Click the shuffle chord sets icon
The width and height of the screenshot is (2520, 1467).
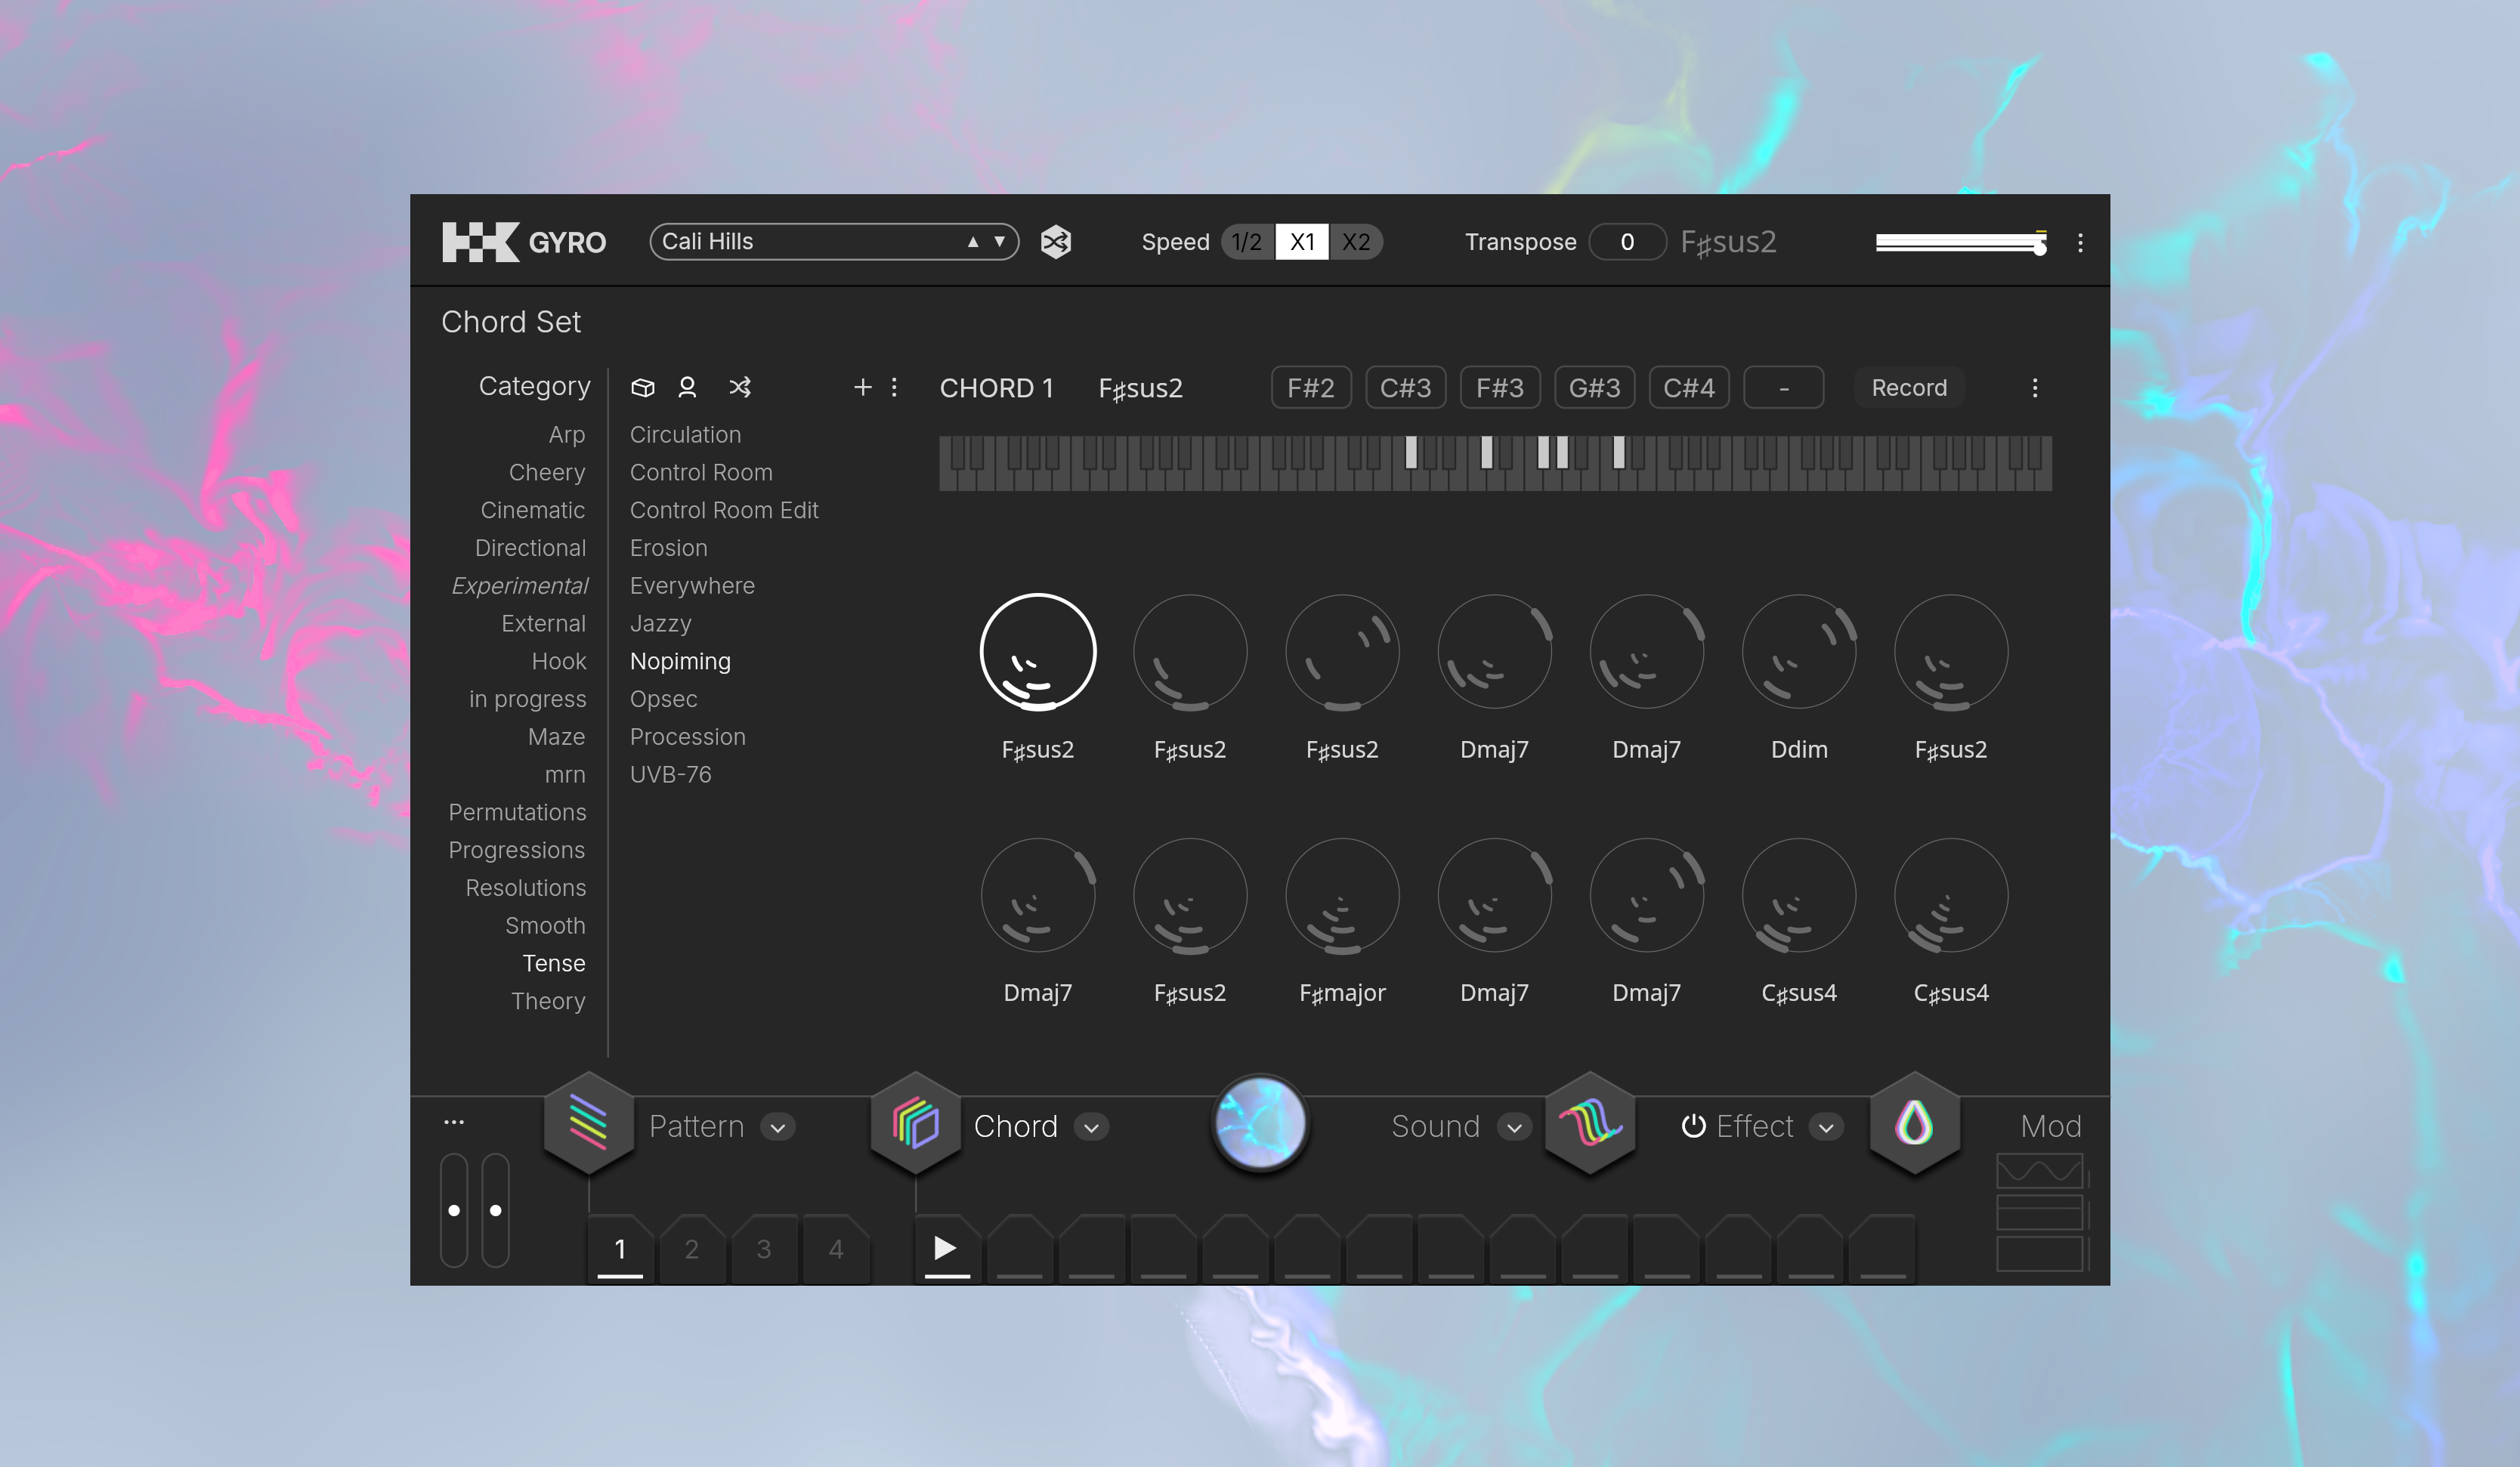pyautogui.click(x=740, y=387)
